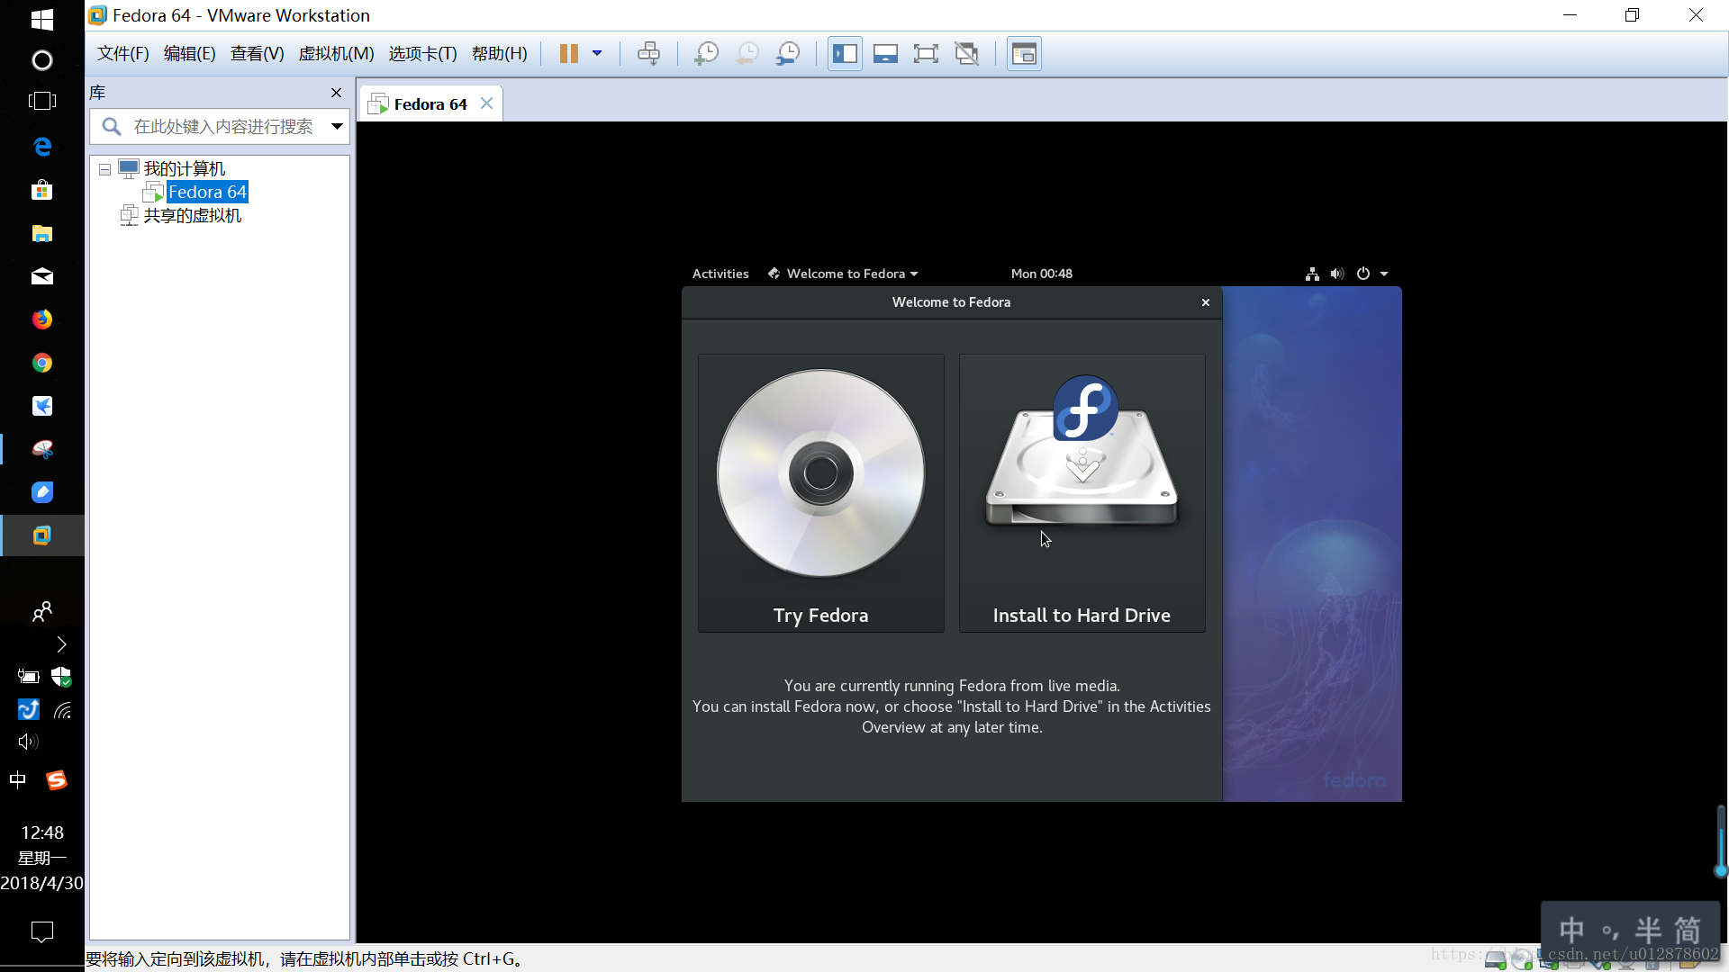This screenshot has width=1729, height=972.
Task: Open the Microsoft Store taskbar icon
Action: pyautogui.click(x=42, y=190)
